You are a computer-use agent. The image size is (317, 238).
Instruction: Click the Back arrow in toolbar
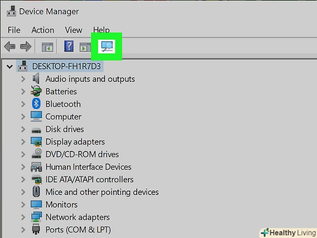tap(10, 47)
